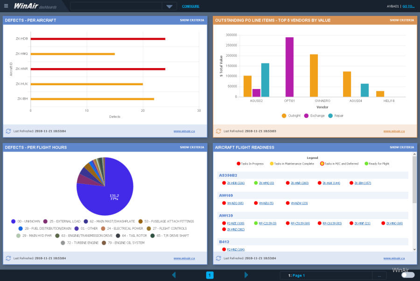
Task: Refresh the Defects Per Aircraft panel
Action: tap(8, 131)
